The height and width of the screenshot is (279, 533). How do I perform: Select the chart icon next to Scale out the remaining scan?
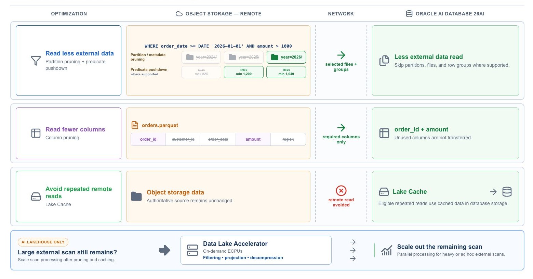point(387,251)
